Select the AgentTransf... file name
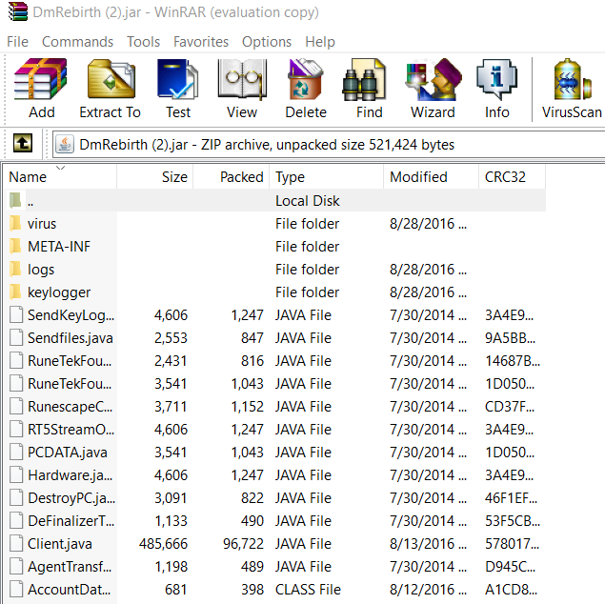This screenshot has height=604, width=605. tap(70, 566)
